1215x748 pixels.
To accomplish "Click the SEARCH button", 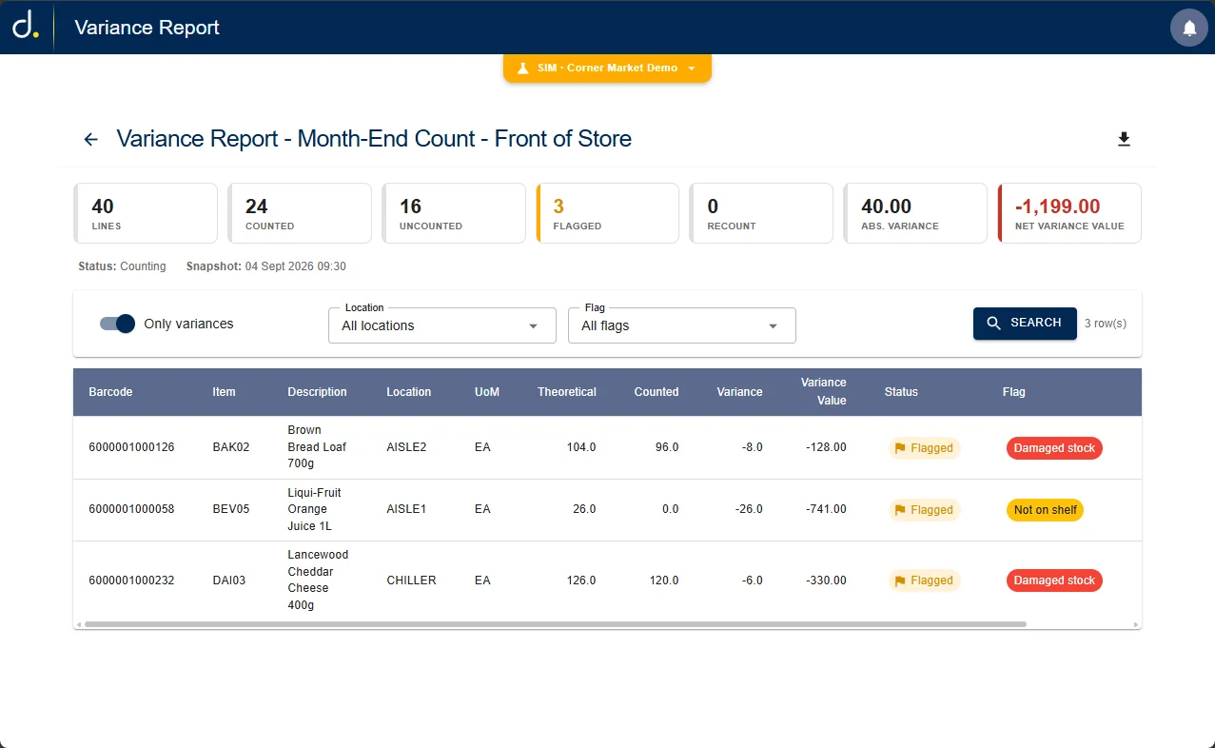I will coord(1025,324).
